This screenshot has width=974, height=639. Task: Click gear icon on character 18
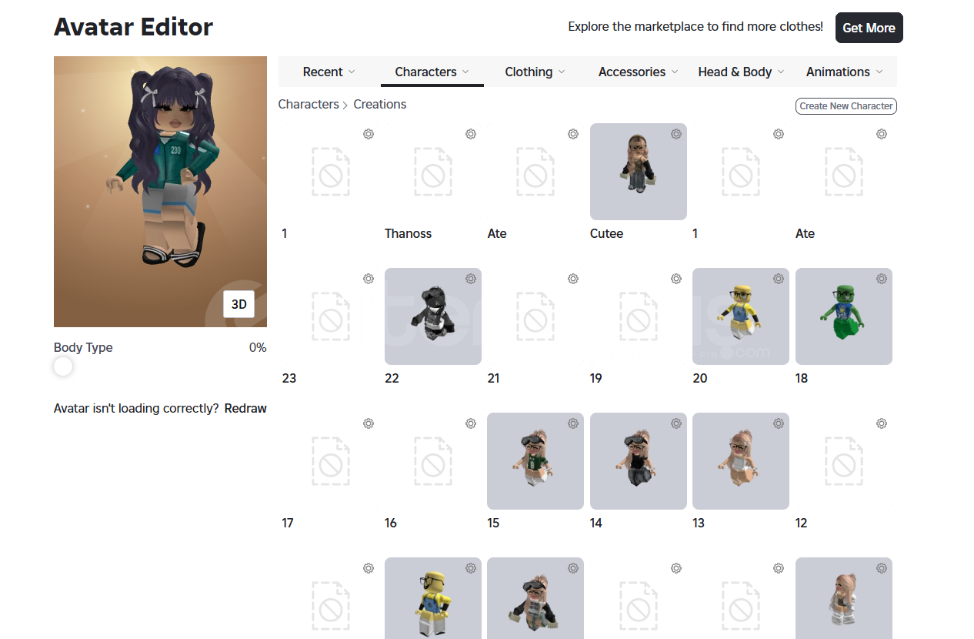point(882,279)
